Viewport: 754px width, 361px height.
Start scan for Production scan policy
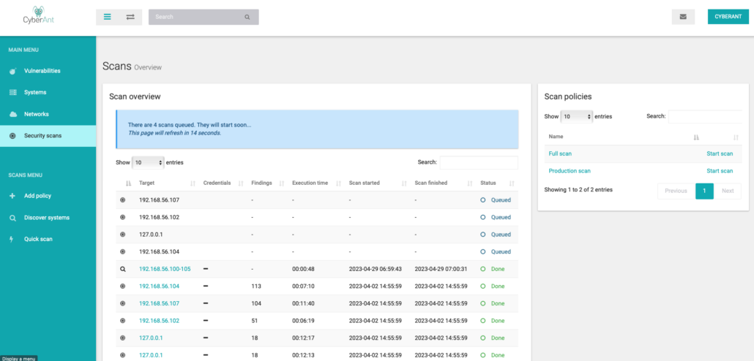click(720, 171)
